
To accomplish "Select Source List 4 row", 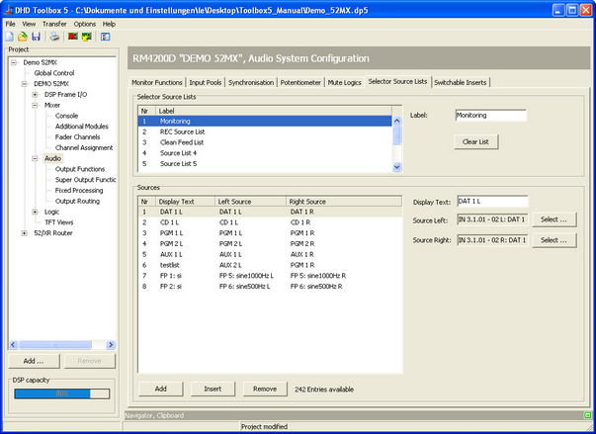I will (265, 153).
